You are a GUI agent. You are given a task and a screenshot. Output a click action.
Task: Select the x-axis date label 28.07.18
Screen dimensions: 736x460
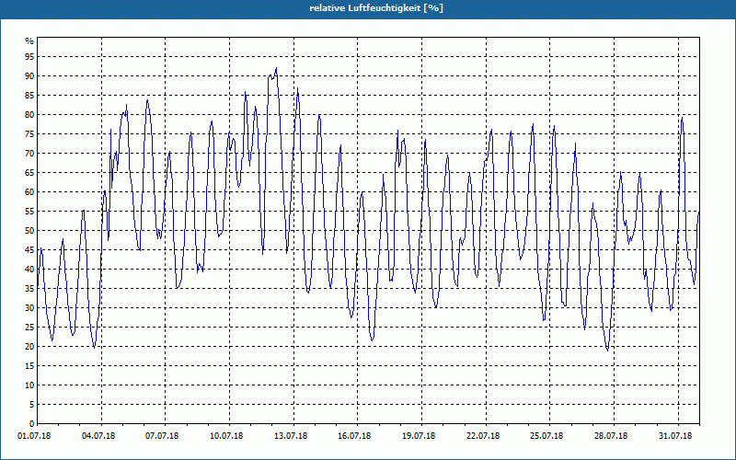pyautogui.click(x=611, y=436)
